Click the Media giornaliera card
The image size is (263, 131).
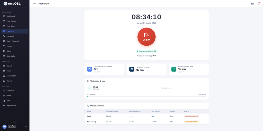coord(189,69)
